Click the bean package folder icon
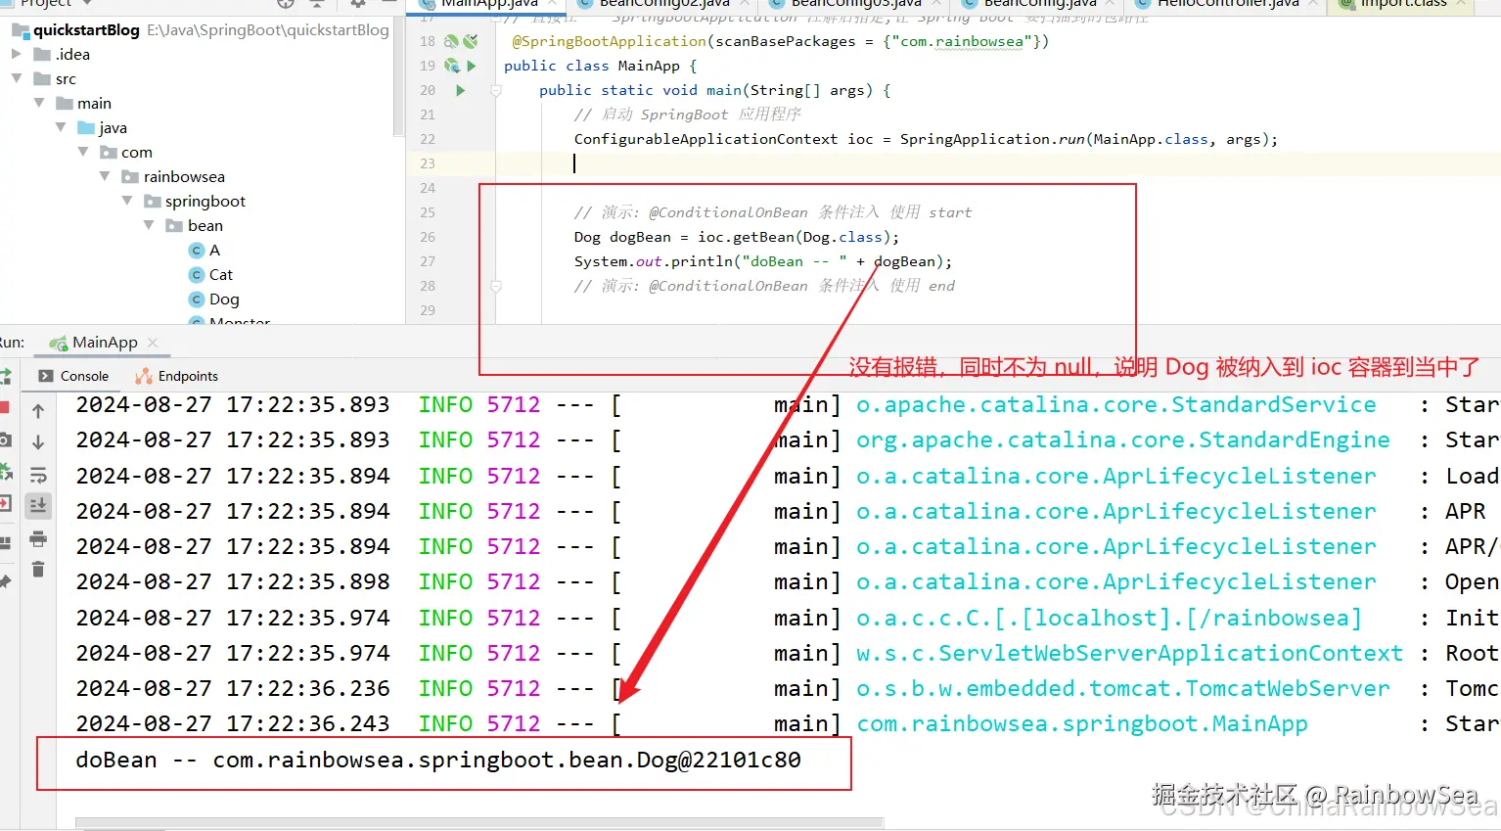 coord(174,225)
